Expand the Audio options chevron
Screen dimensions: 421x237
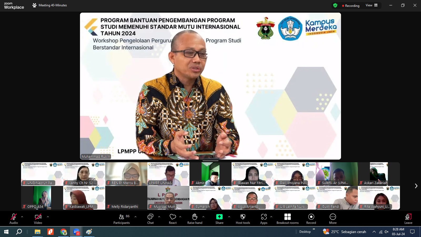coord(22,217)
